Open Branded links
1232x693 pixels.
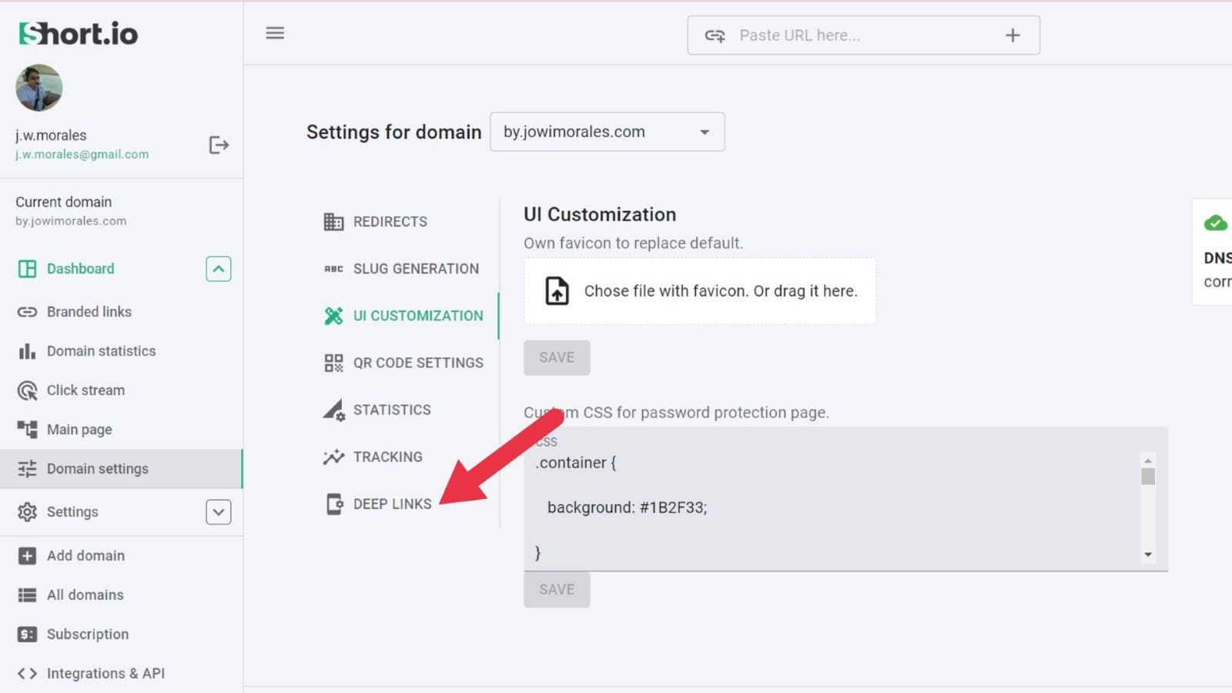point(89,312)
